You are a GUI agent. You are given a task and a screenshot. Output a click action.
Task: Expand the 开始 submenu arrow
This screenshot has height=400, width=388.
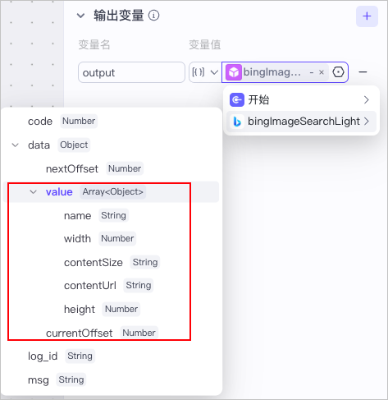(367, 100)
